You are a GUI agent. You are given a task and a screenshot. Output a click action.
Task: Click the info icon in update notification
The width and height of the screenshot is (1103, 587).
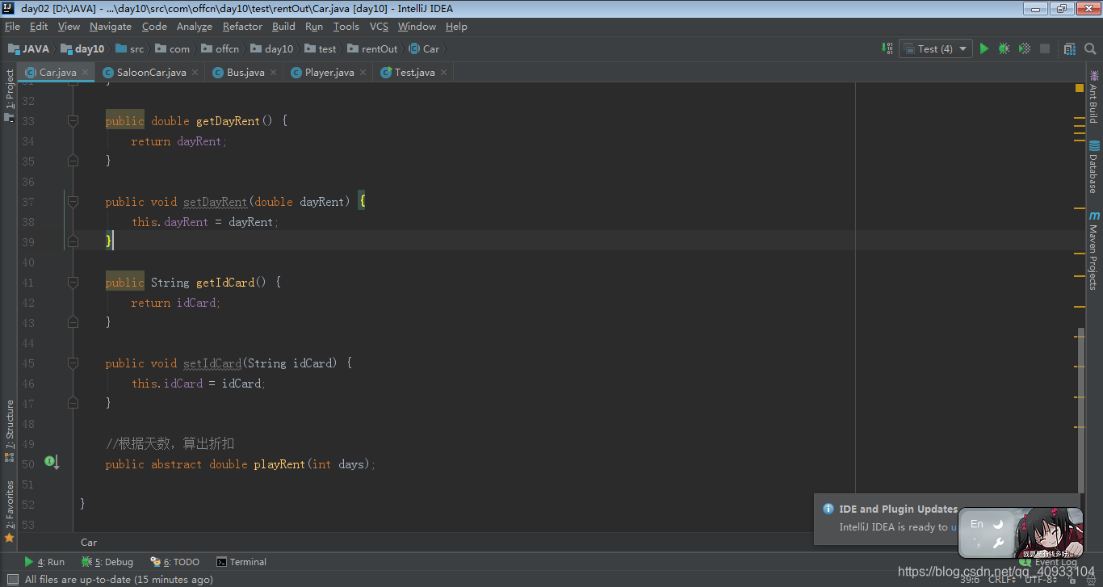pyautogui.click(x=828, y=509)
